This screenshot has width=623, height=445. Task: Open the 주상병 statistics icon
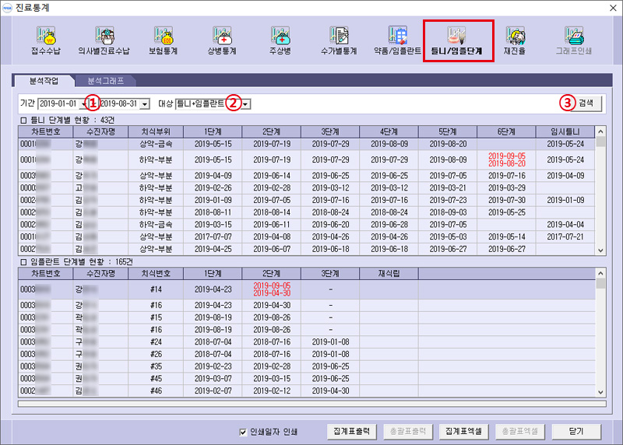[x=280, y=40]
